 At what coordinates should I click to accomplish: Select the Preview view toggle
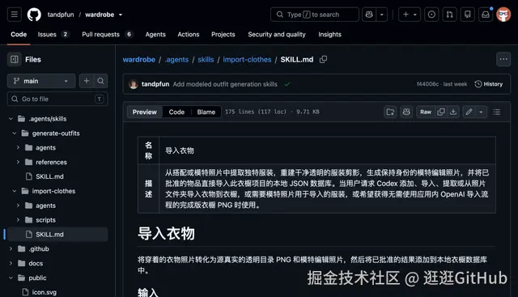145,112
